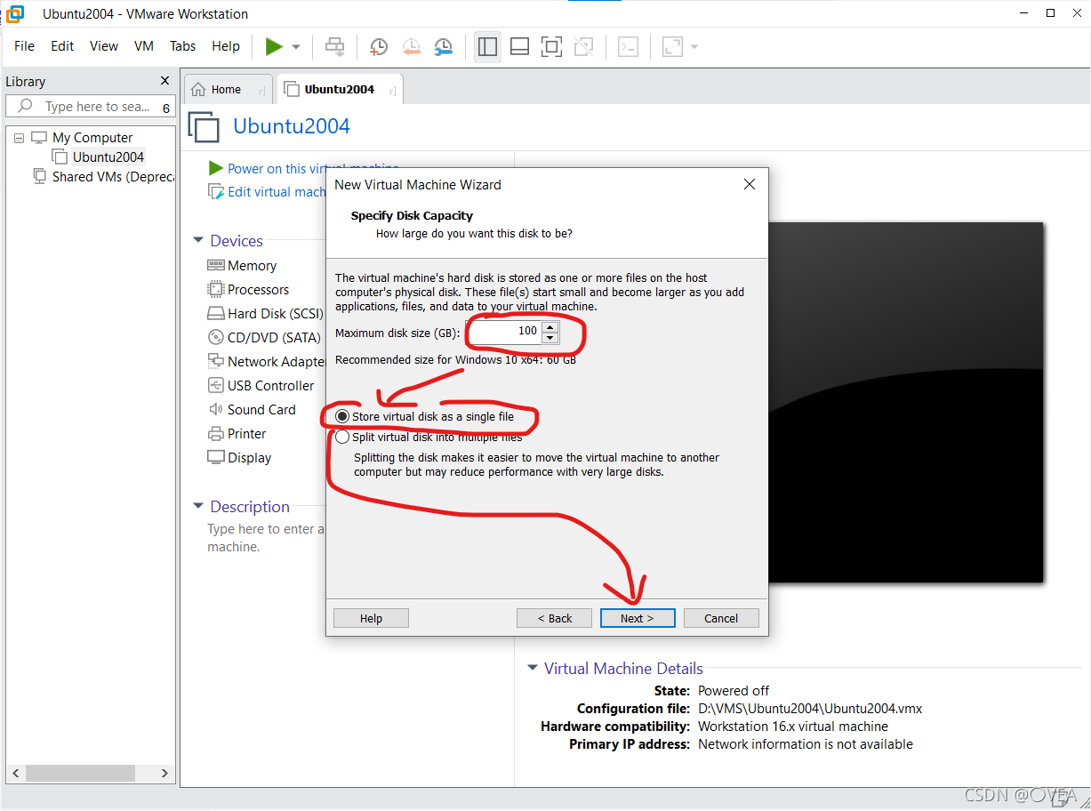This screenshot has width=1091, height=811.
Task: Click the Maximum disk size field
Action: pos(505,332)
